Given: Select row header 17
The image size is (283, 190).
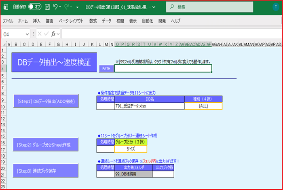Looking at the screenshot, I should tap(3, 150).
